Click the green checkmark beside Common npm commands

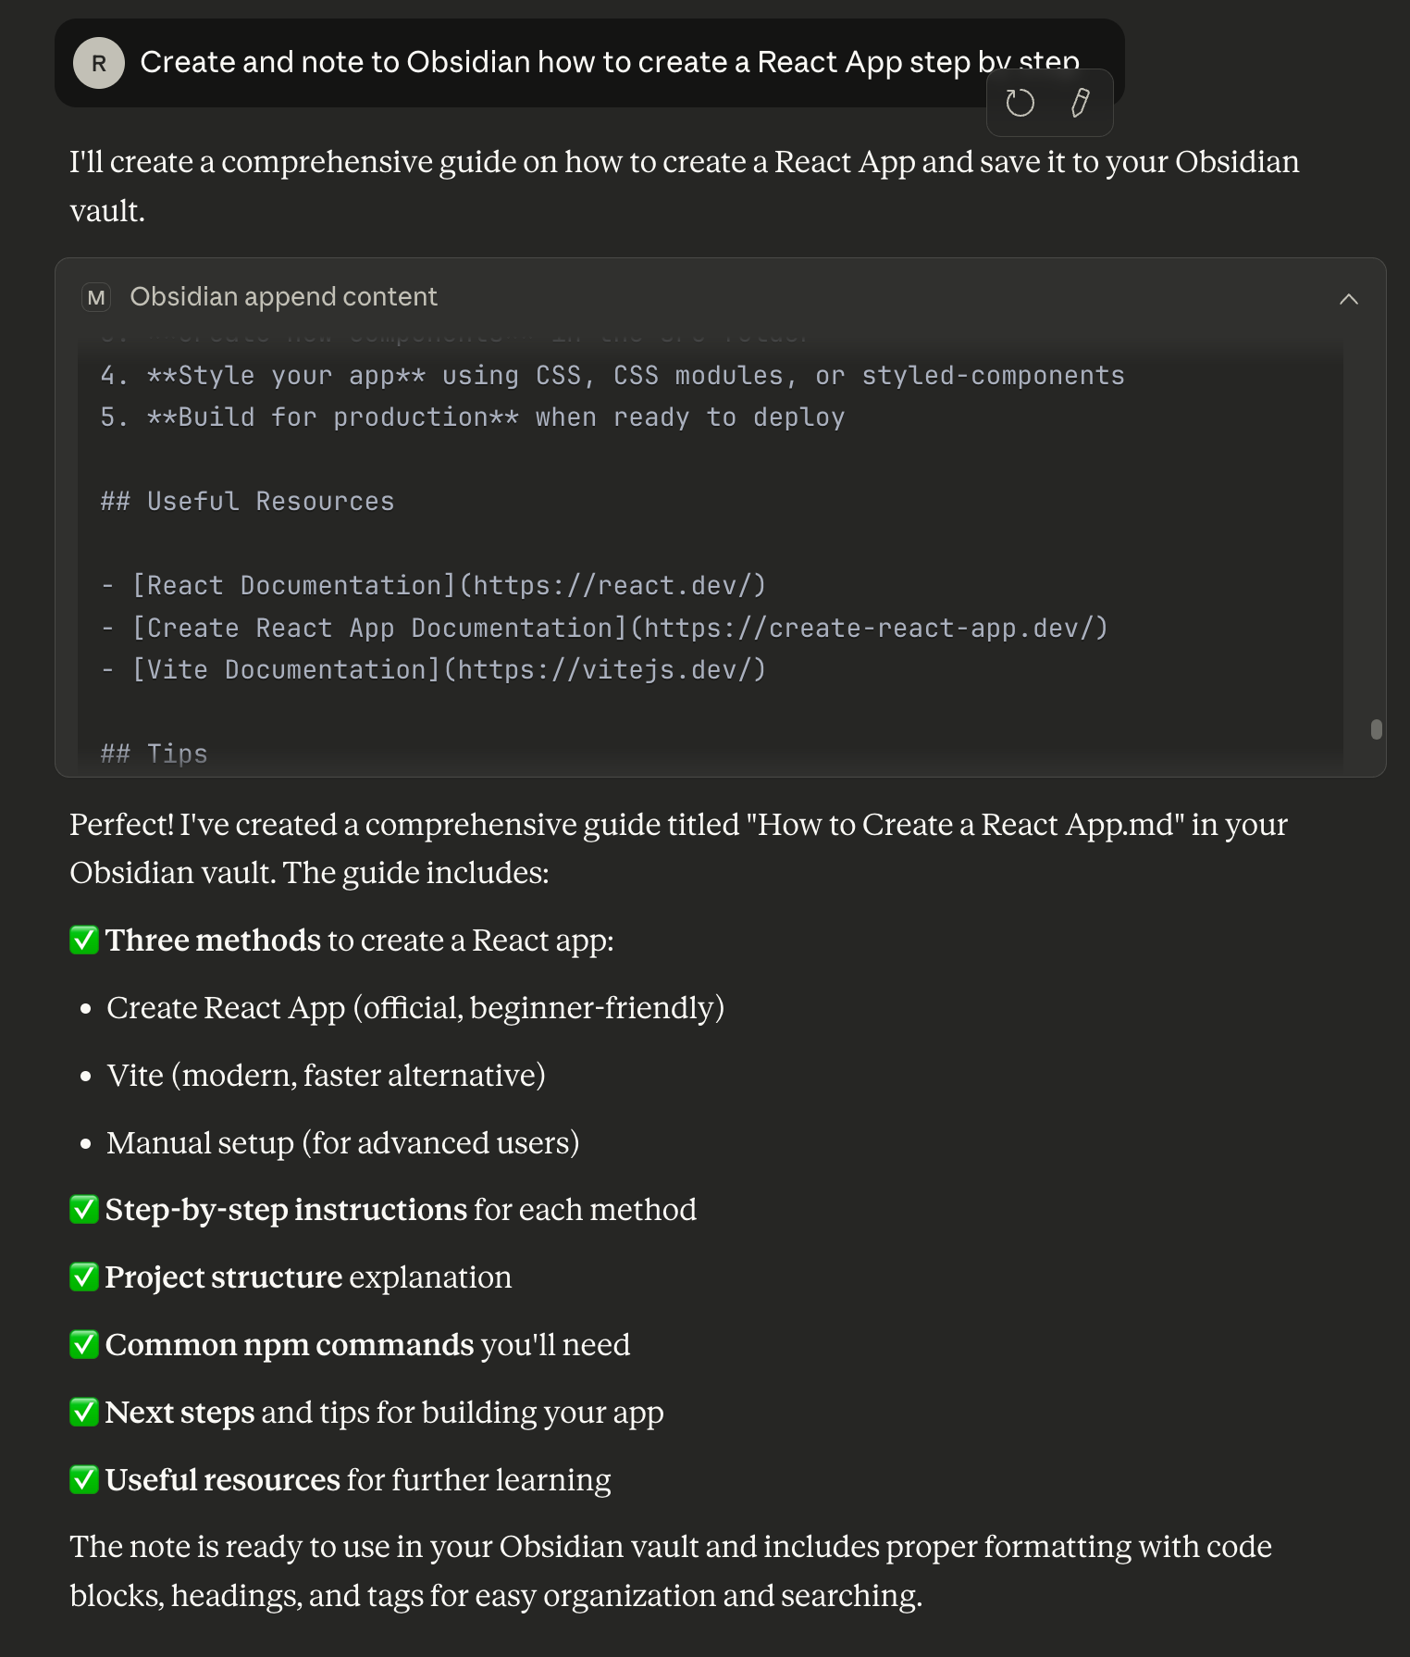click(84, 1345)
